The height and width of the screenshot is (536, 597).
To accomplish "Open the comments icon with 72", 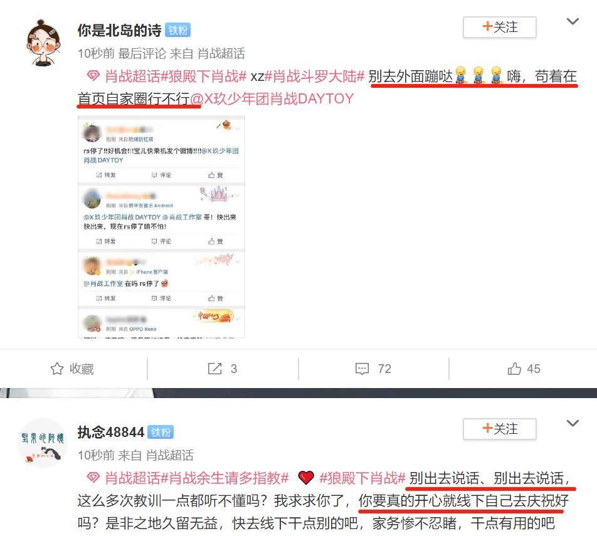I will coord(362,369).
